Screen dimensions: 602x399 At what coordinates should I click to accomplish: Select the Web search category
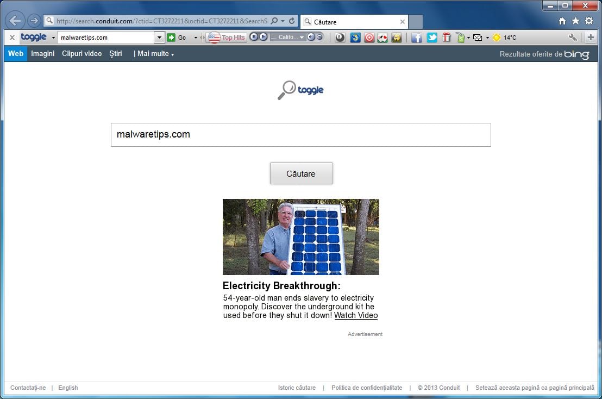(x=16, y=53)
